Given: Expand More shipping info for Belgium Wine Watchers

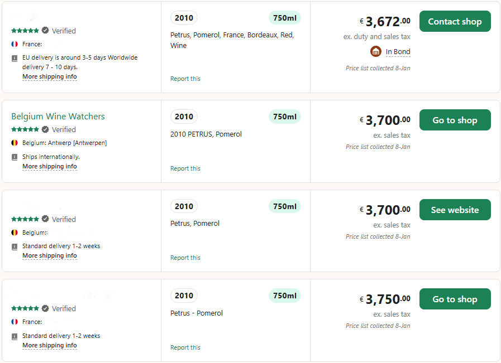Looking at the screenshot, I should click(50, 167).
